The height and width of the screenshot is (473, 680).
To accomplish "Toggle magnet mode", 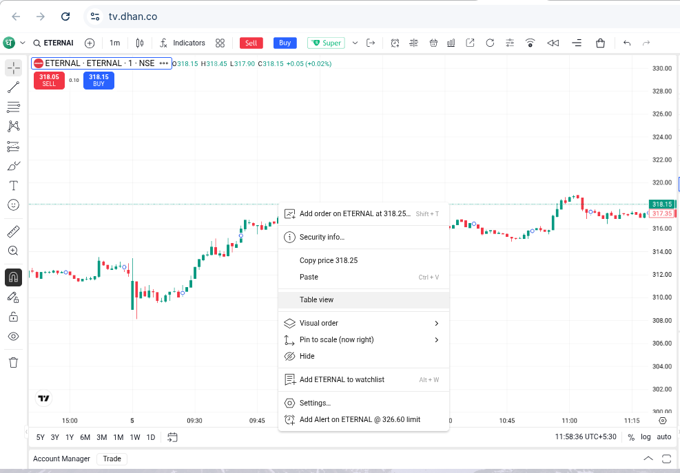I will click(14, 277).
